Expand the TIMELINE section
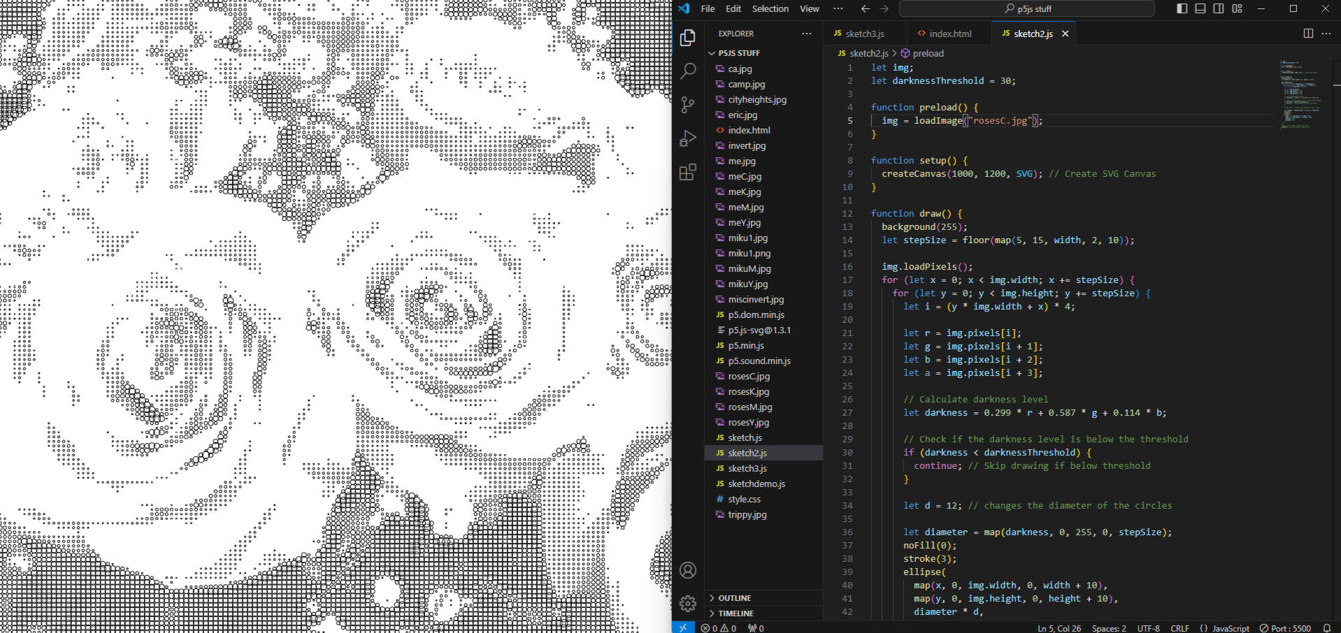Screen dimensions: 1341x633 (736, 613)
